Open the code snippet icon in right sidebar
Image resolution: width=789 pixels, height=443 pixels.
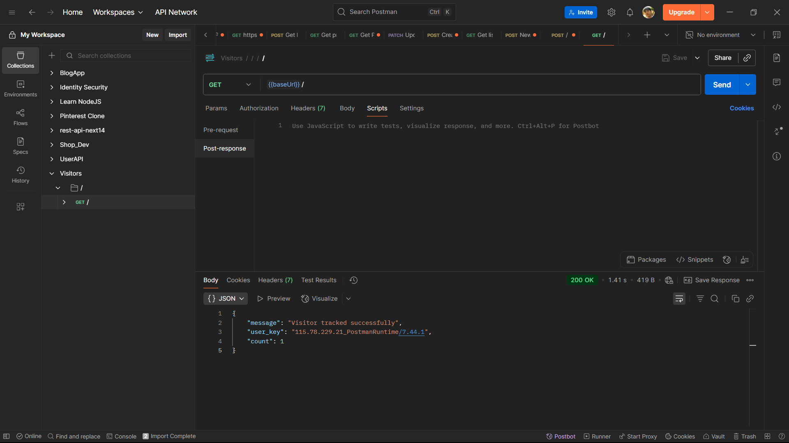coord(777,107)
